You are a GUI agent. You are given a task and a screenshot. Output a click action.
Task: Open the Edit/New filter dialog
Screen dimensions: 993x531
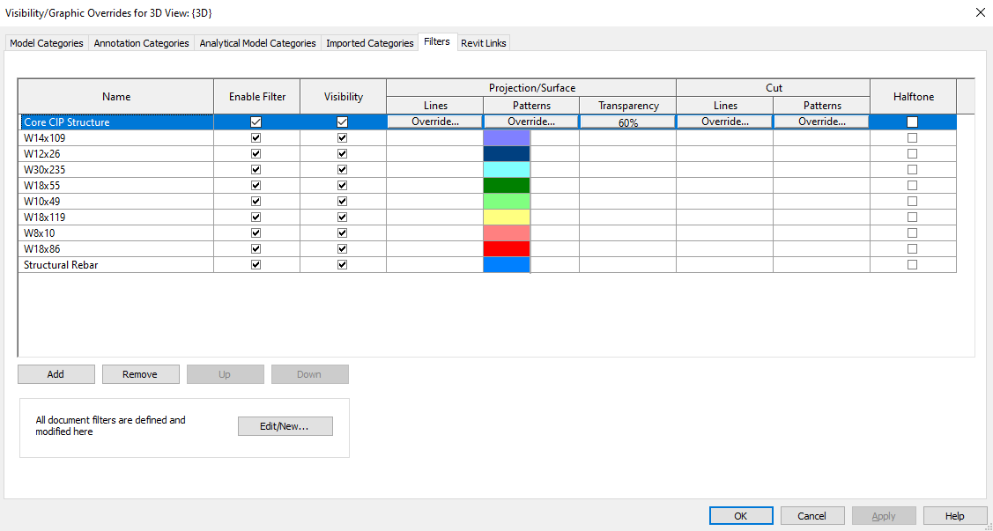pyautogui.click(x=285, y=426)
